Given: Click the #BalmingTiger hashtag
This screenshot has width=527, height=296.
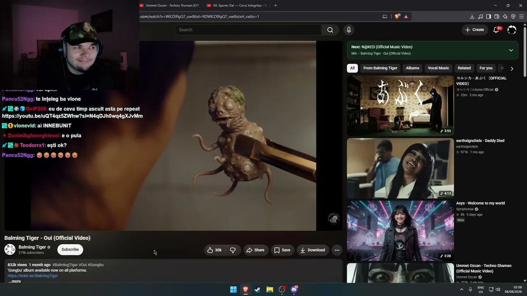Looking at the screenshot, I should (65, 265).
